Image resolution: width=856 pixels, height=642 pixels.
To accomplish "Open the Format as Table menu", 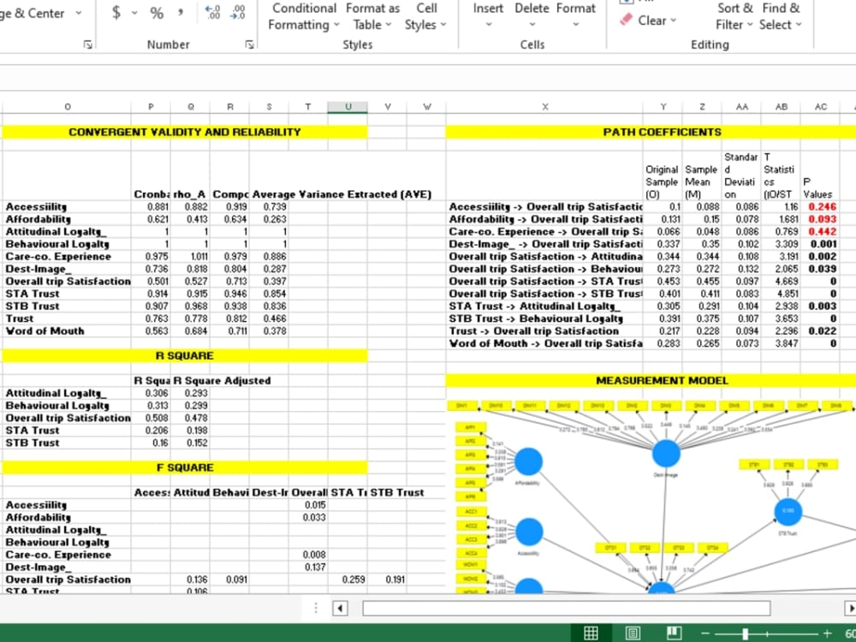I will [372, 17].
